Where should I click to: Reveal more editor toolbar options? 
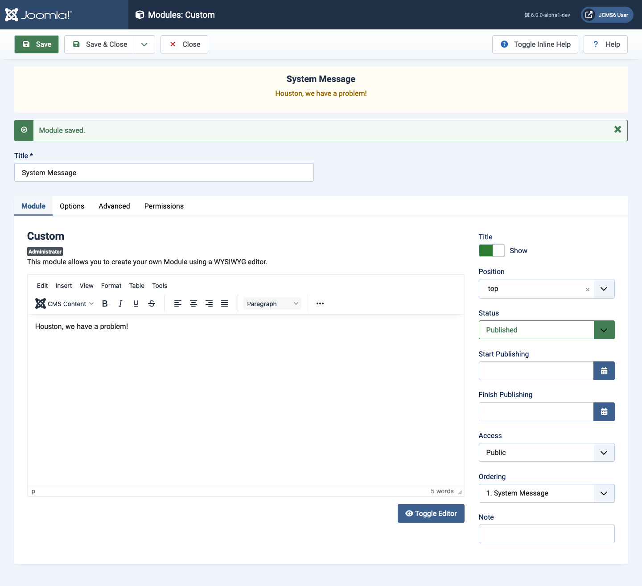click(x=320, y=303)
